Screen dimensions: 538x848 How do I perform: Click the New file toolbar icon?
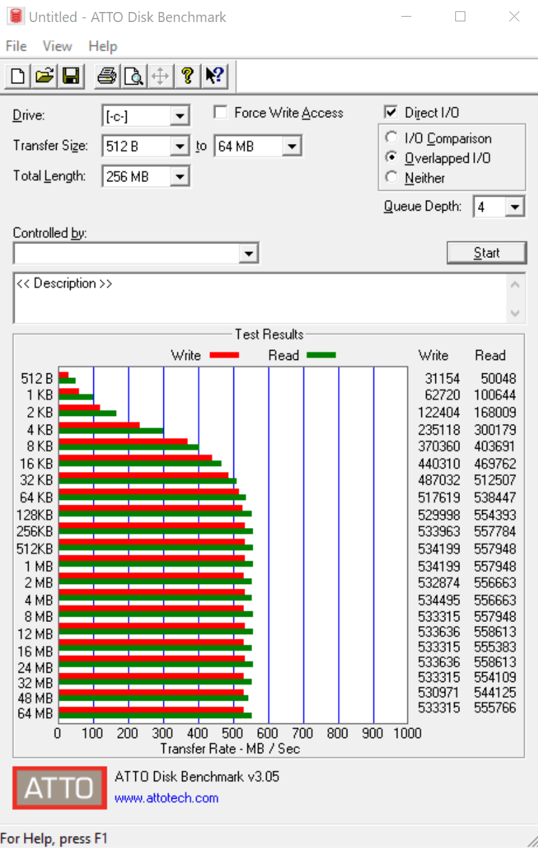coord(18,76)
